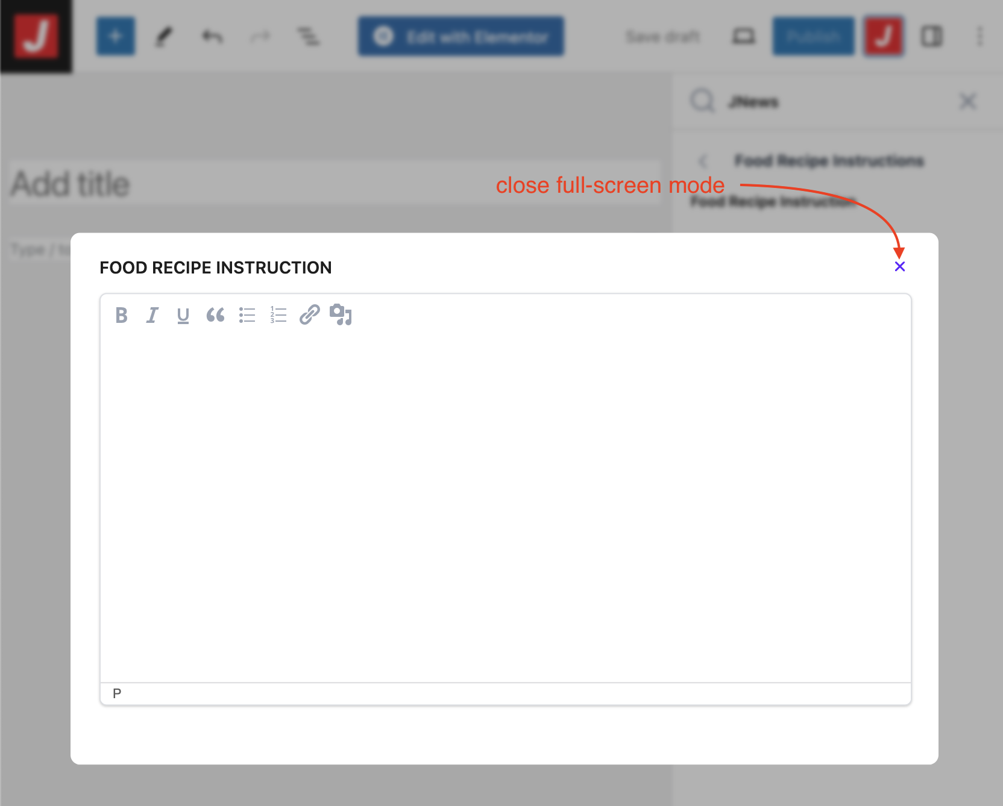Viewport: 1003px width, 806px height.
Task: Click inside the recipe instruction text area
Action: coord(505,506)
